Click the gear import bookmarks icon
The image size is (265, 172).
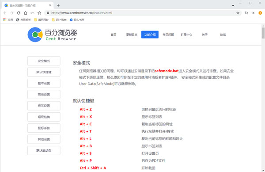71,20
